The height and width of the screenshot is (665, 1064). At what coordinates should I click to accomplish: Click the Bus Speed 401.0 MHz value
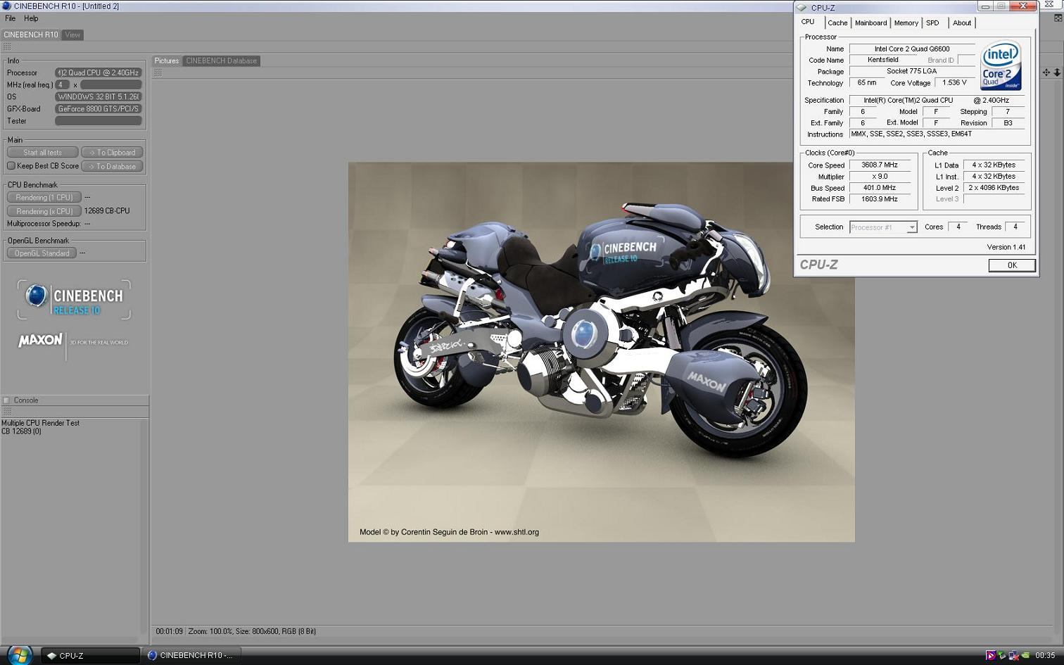(880, 188)
